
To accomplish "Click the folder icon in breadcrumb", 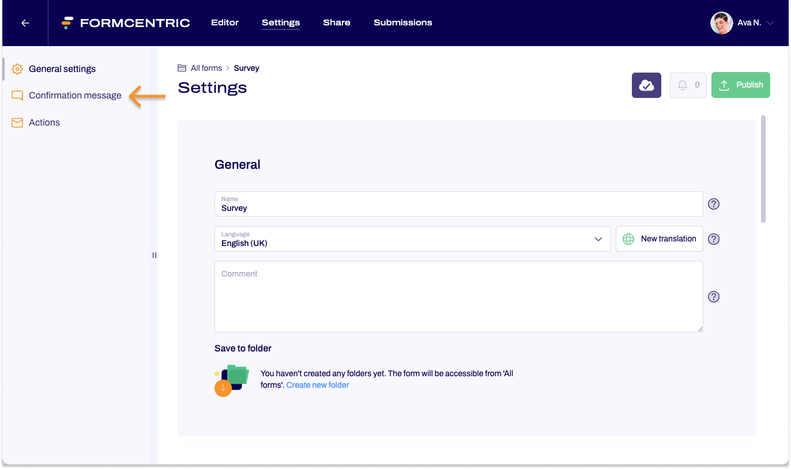I will tap(182, 68).
